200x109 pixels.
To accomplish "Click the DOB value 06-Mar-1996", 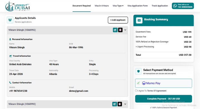I will (x=76, y=47).
